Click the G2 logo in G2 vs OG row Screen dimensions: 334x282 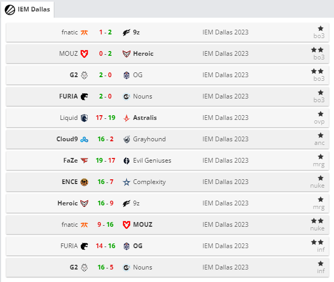click(x=84, y=75)
